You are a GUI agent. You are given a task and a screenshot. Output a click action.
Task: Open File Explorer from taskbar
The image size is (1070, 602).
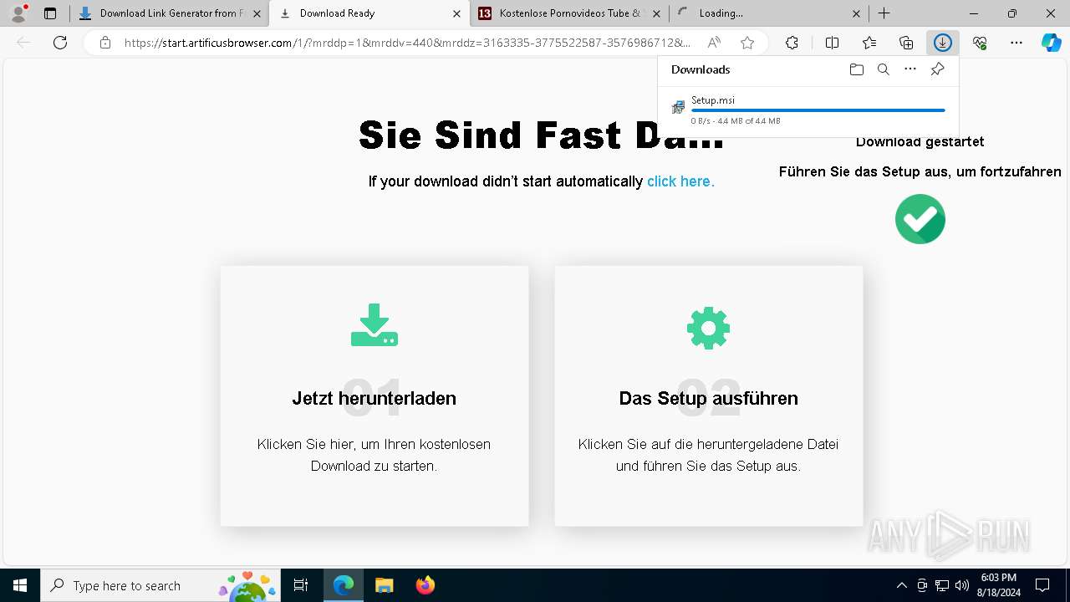pos(384,585)
